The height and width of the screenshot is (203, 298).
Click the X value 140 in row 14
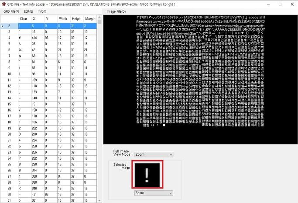pos(38,98)
